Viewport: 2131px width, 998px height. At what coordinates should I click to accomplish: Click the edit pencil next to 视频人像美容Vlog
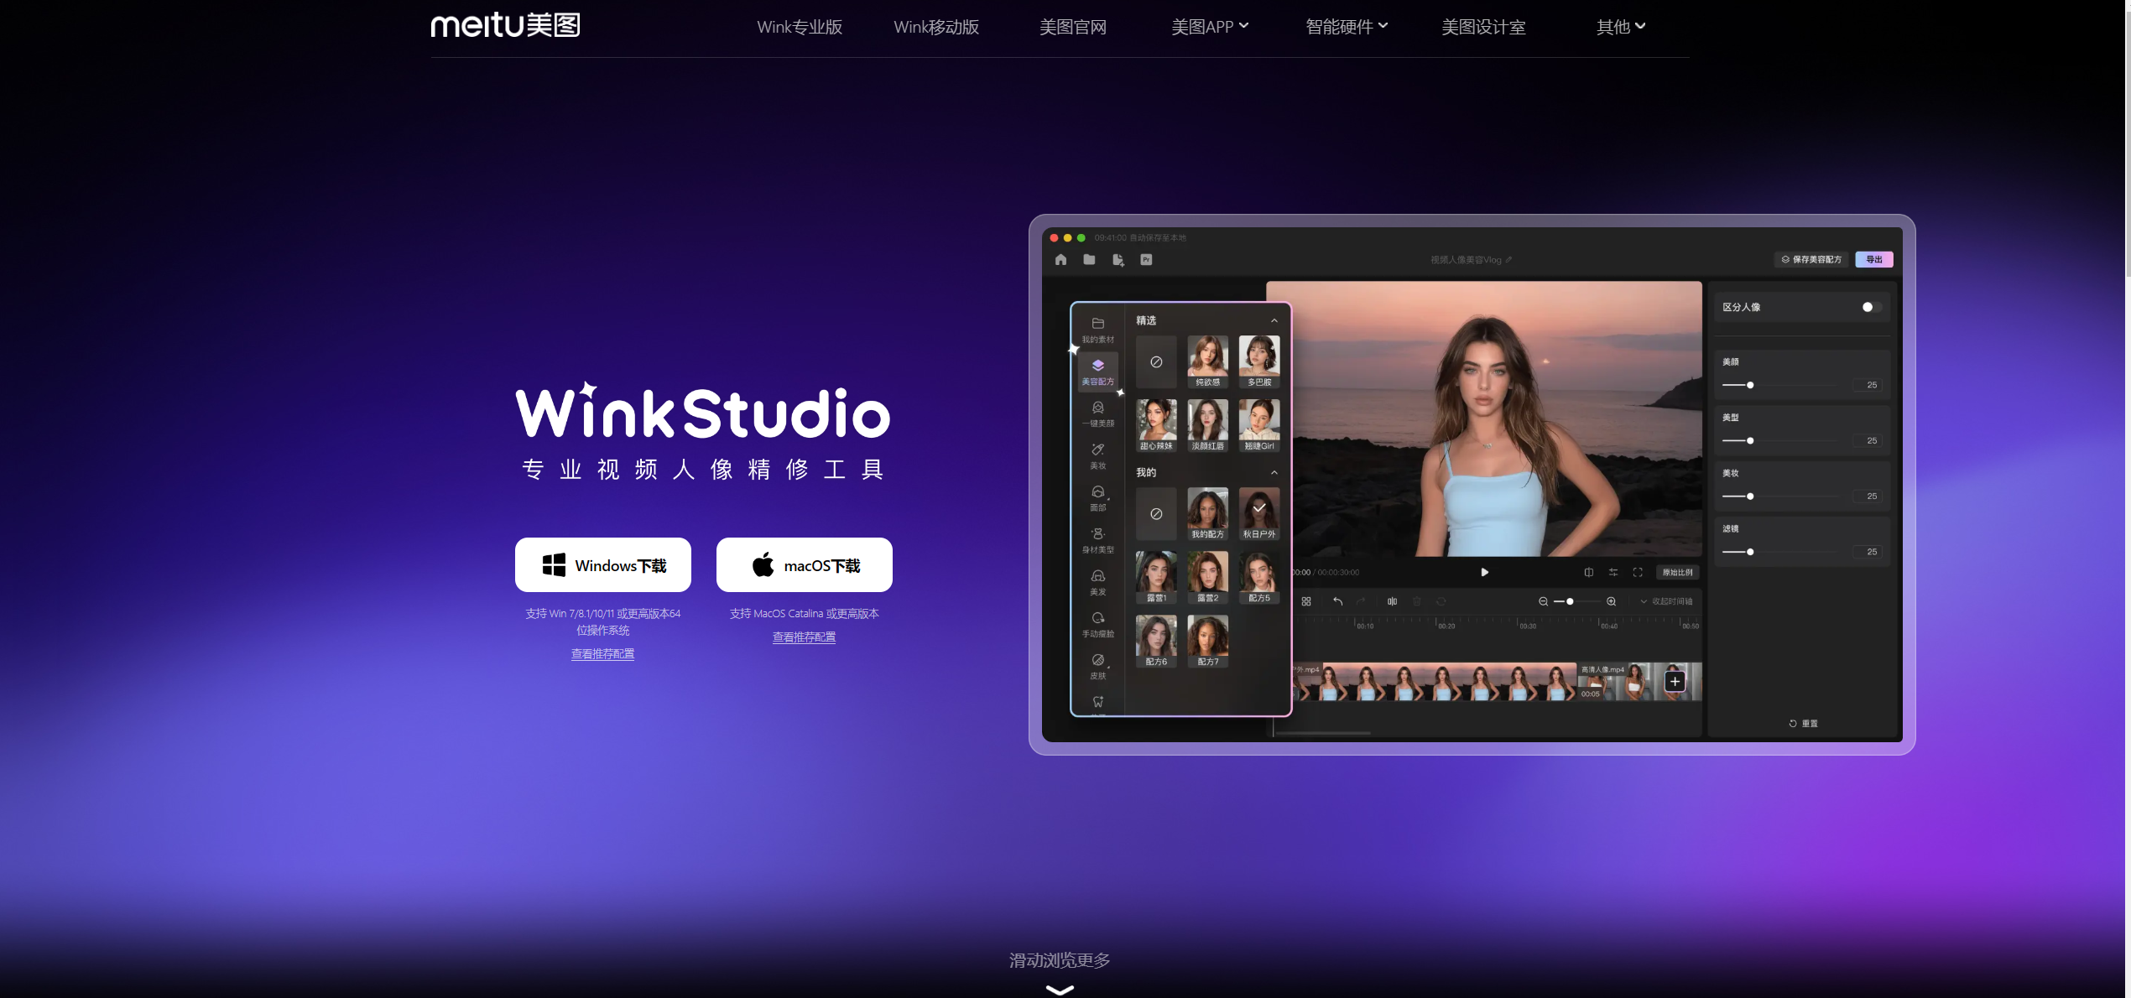pyautogui.click(x=1508, y=260)
